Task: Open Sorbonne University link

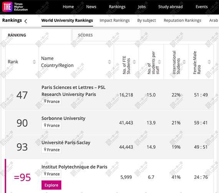Action: pos(63,118)
